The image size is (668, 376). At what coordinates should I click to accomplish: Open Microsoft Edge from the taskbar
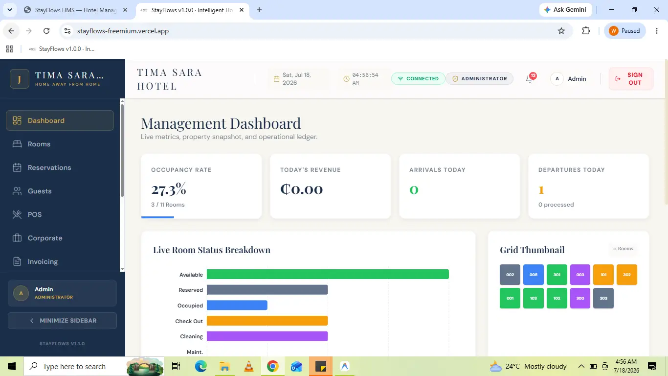tap(200, 366)
